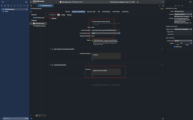
Task: Click the + Capability button
Action: 52,15
